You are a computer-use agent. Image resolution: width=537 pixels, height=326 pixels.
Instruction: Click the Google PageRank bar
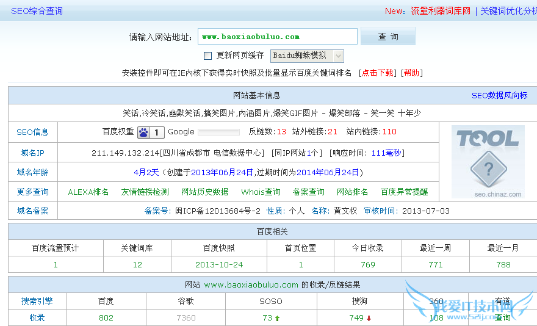coord(219,132)
